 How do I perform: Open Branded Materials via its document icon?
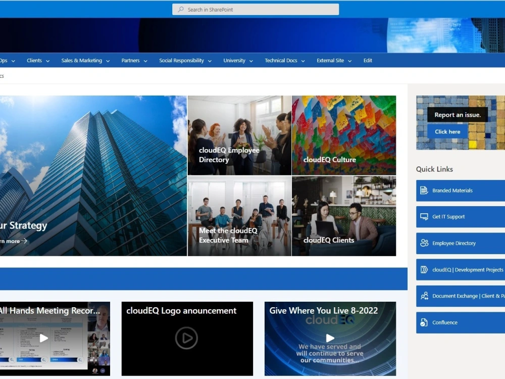423,191
